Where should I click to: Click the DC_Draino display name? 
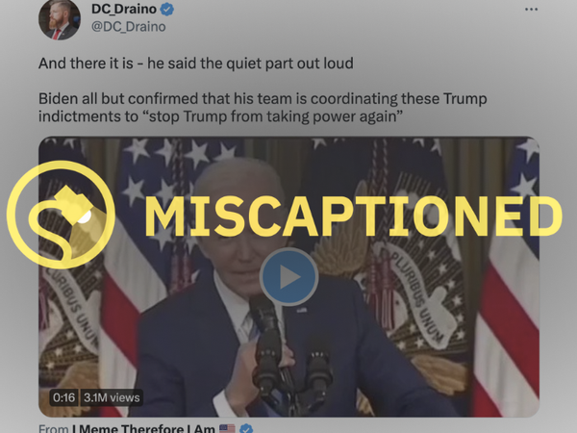[124, 9]
